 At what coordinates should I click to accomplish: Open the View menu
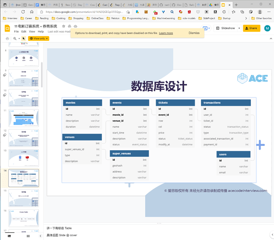(32, 32)
